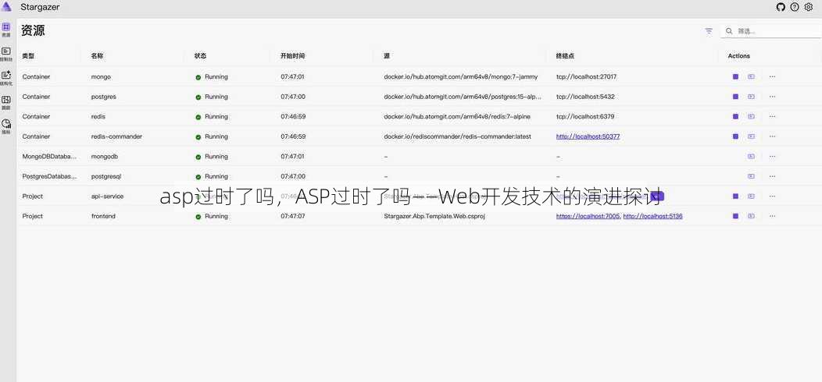Open more actions menu for postgresql
Viewport: 822px width, 382px height.
pyautogui.click(x=772, y=176)
